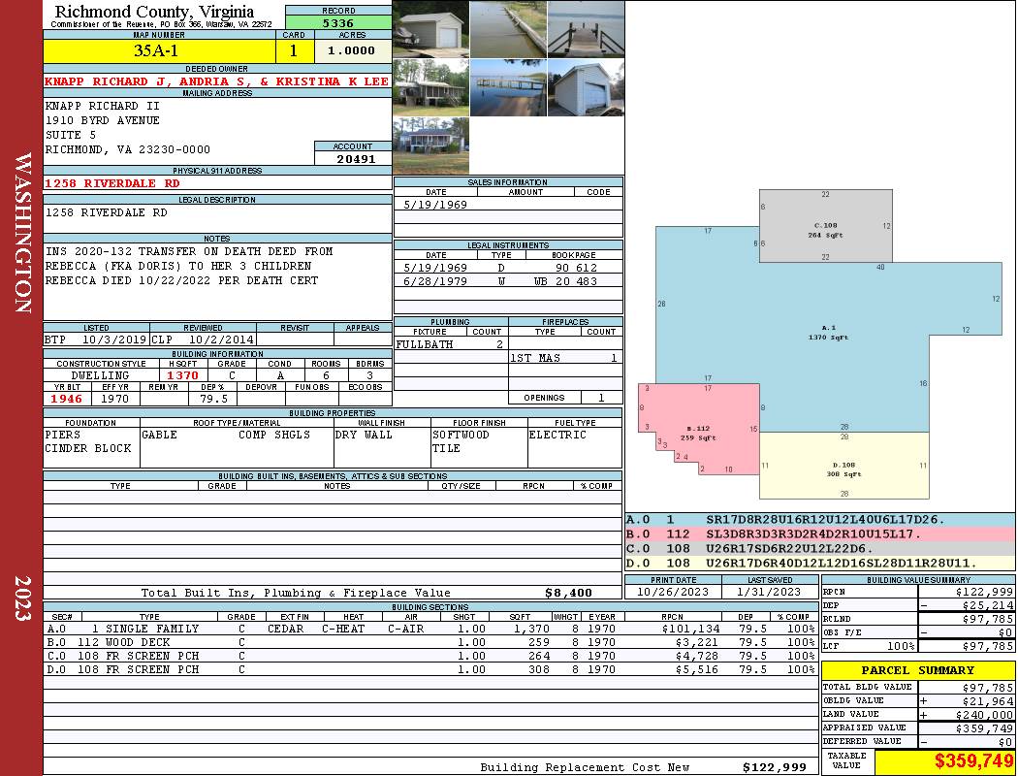The image size is (1018, 776).
Task: Click the black APPRAISED VALUE $359,749 amount
Action: tap(984, 728)
